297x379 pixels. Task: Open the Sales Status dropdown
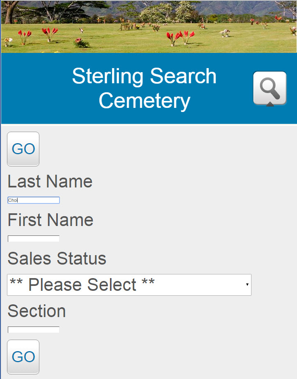(x=129, y=285)
